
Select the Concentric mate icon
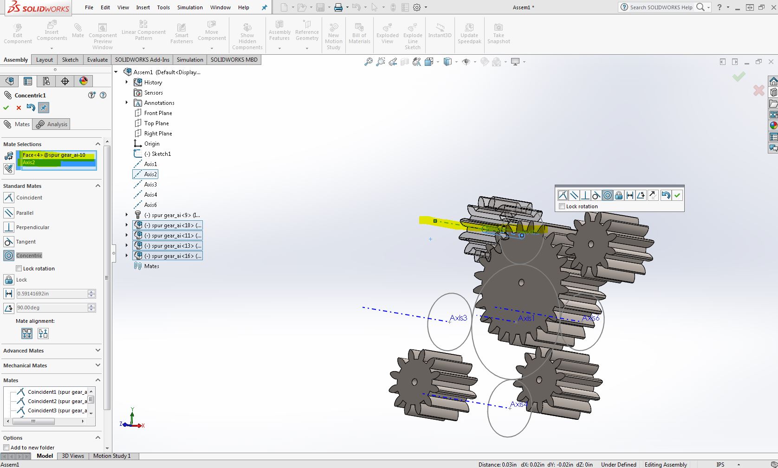[x=9, y=256]
